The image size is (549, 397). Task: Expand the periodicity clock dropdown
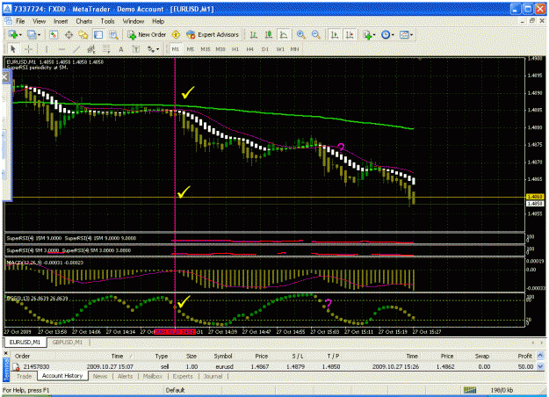pos(393,34)
